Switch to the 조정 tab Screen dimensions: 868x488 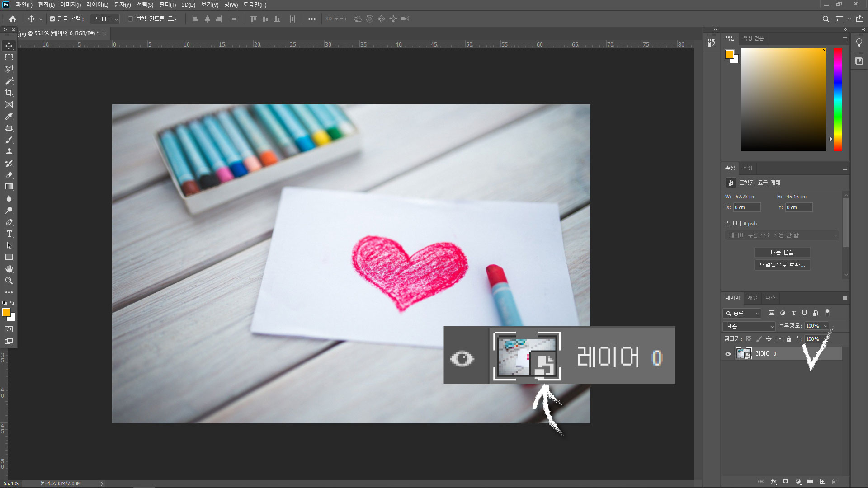[x=748, y=168]
